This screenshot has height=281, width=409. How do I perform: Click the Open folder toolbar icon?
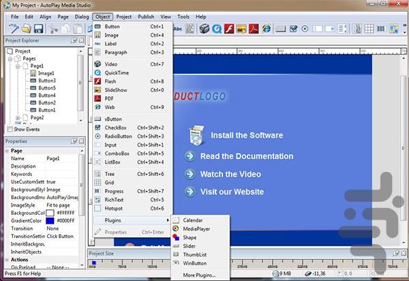pyautogui.click(x=26, y=29)
